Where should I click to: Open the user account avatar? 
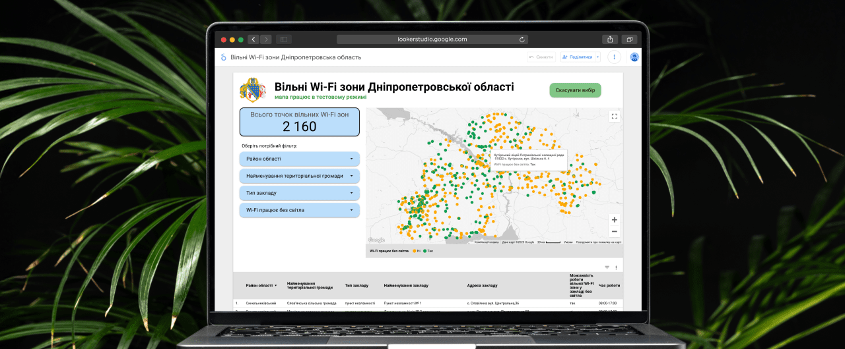[634, 57]
